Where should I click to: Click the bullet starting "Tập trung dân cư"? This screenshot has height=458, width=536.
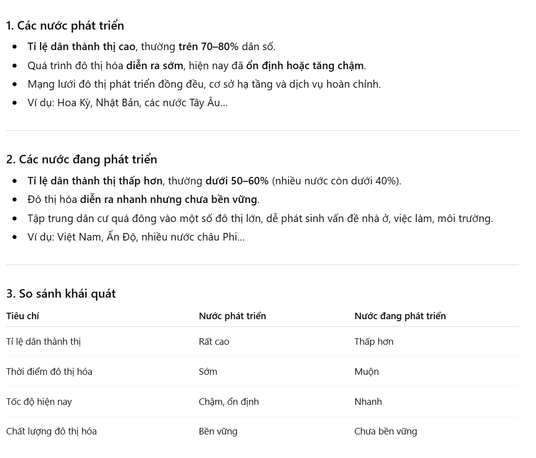[x=260, y=218]
